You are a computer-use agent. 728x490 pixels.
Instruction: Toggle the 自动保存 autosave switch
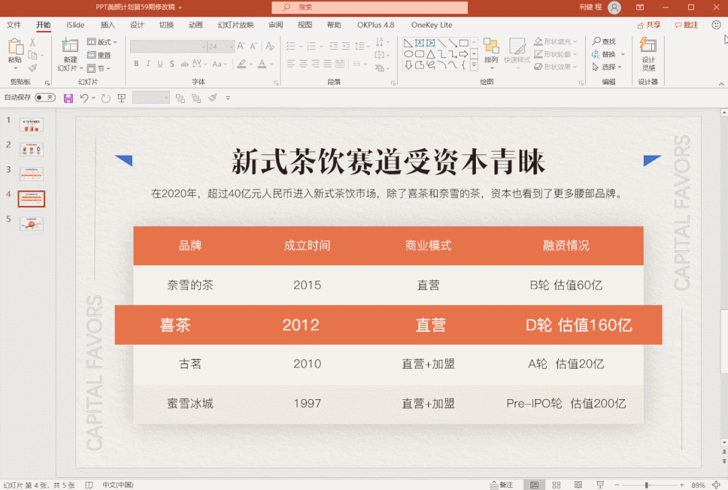45,98
